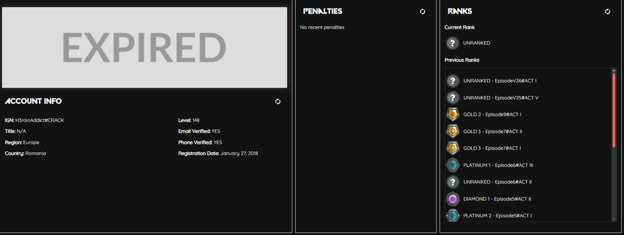Click the Platinum 1 Episode6 Act III badge
The height and width of the screenshot is (235, 624).
click(452, 165)
